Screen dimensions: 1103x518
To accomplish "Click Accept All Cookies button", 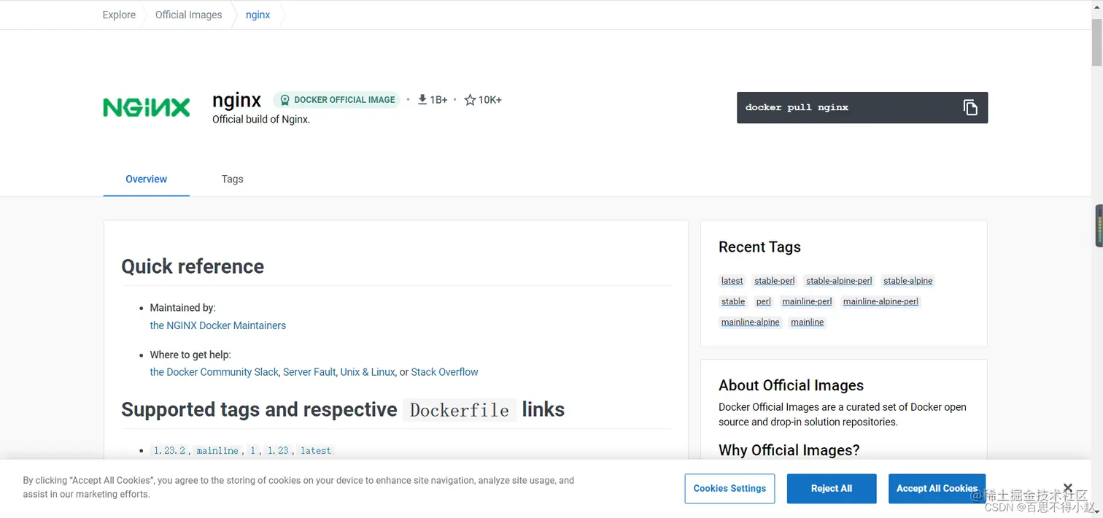I will [x=937, y=489].
